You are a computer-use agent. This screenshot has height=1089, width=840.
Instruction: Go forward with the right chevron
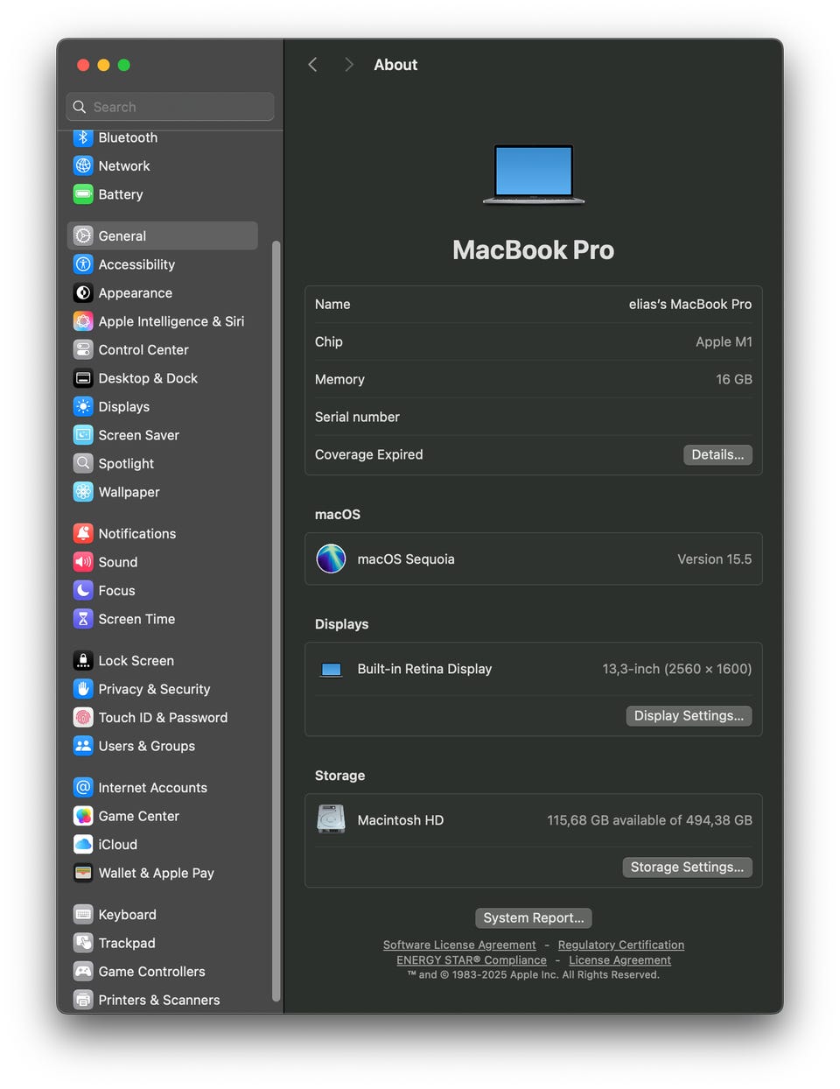tap(348, 65)
